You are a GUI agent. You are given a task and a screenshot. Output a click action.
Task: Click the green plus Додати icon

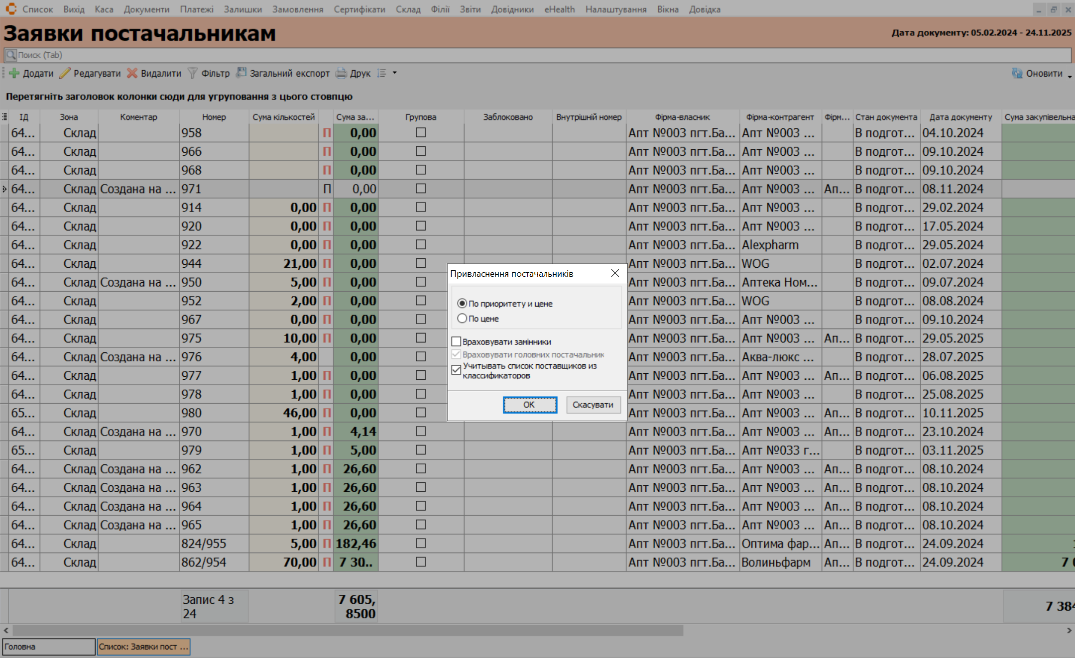(14, 73)
